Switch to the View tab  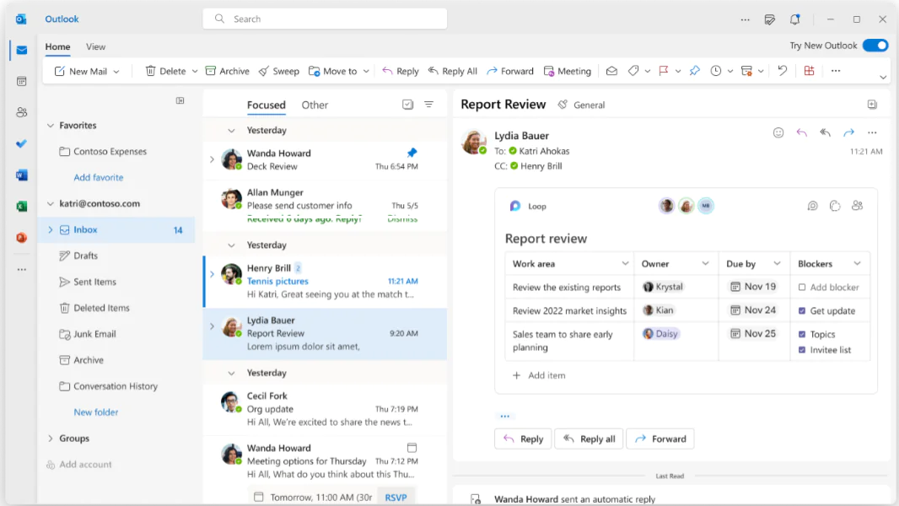(x=95, y=46)
